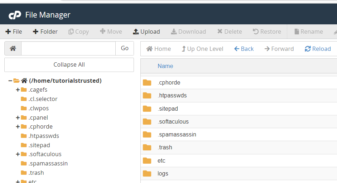This screenshot has width=337, height=183.
Task: Collapse the /home/tutorialstrusted root node
Action: pos(10,81)
